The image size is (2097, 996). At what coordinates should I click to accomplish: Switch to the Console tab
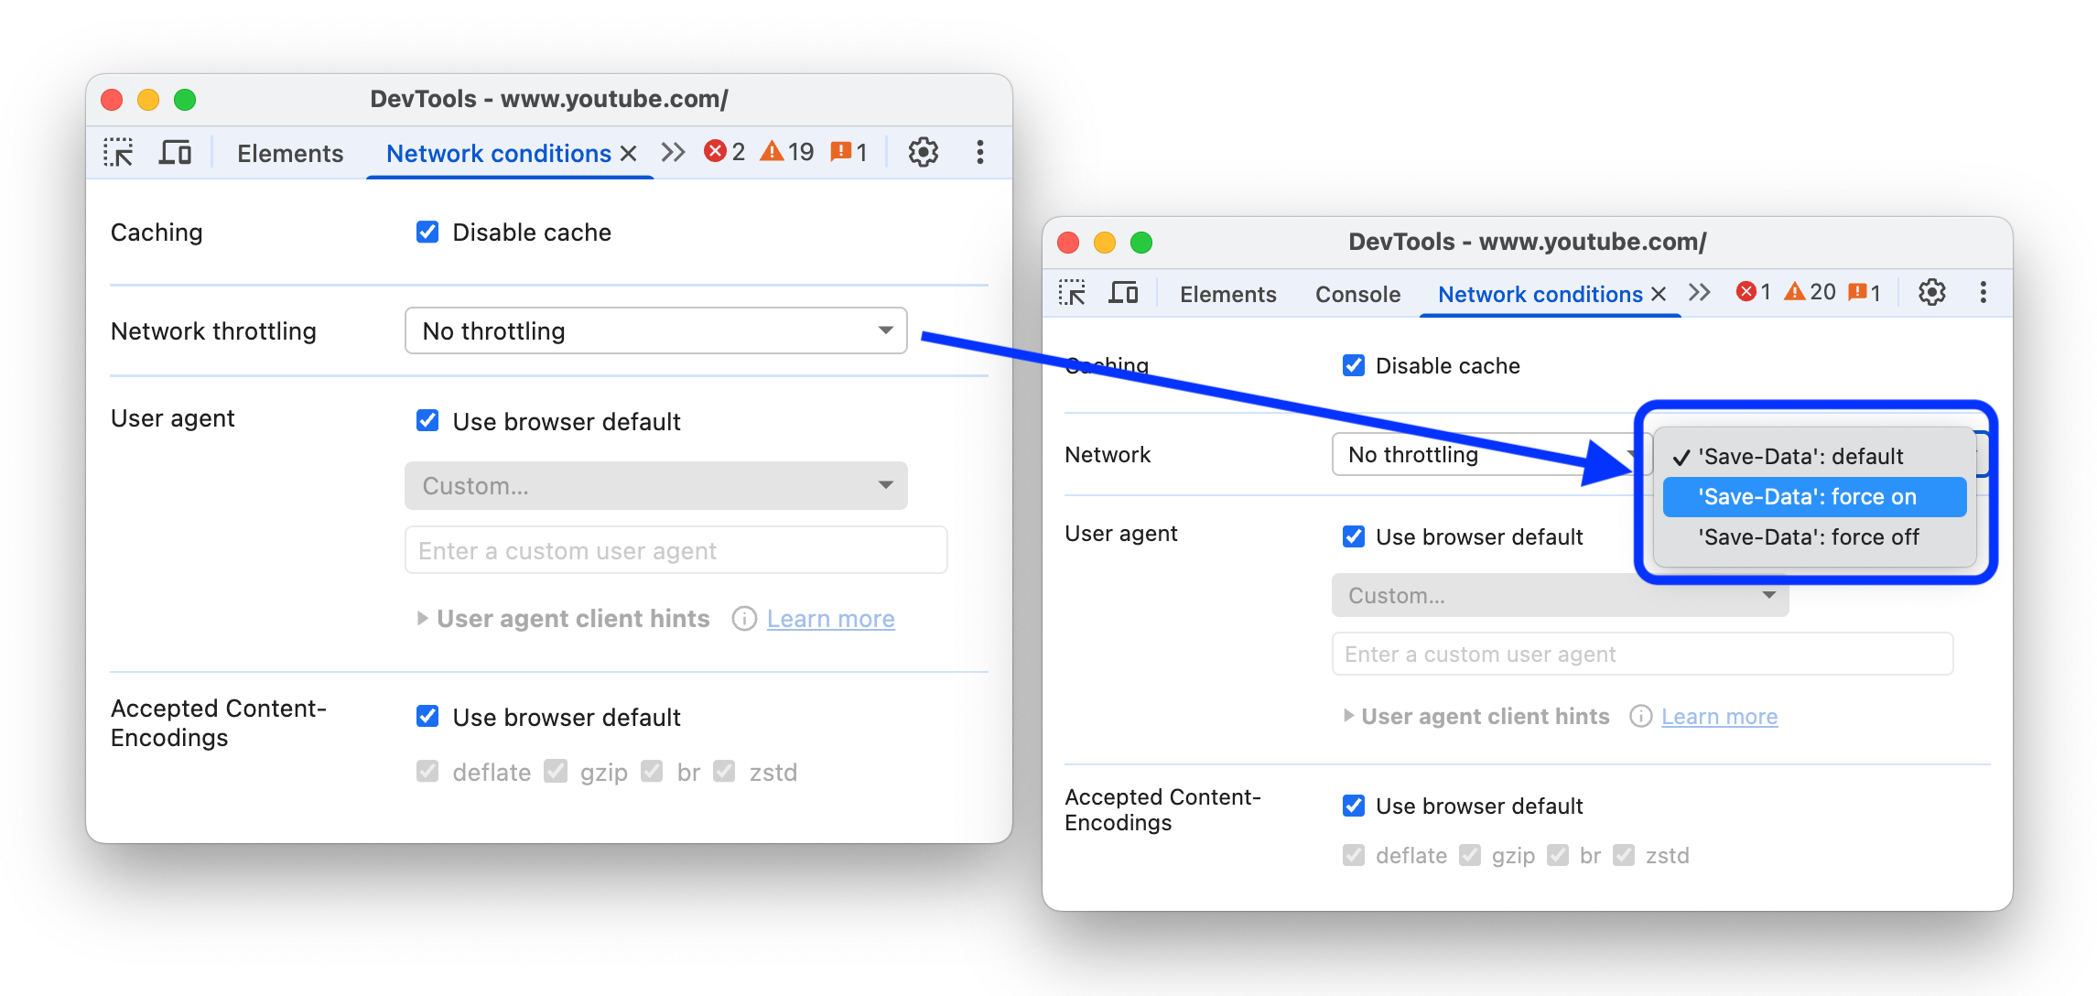pyautogui.click(x=1357, y=294)
